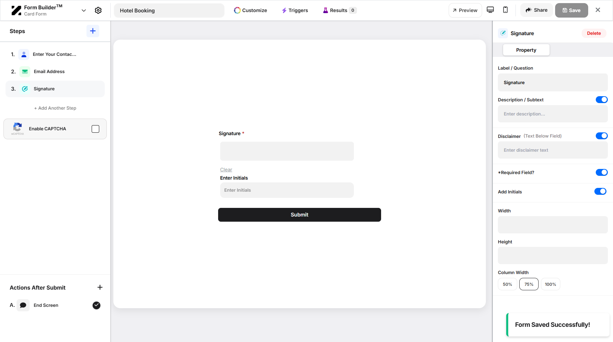The height and width of the screenshot is (342, 613).
Task: Select step 2 Email Address
Action: tap(55, 71)
